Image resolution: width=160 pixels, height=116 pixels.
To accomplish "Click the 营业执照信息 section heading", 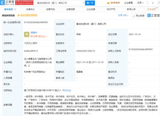I will 8,15.
